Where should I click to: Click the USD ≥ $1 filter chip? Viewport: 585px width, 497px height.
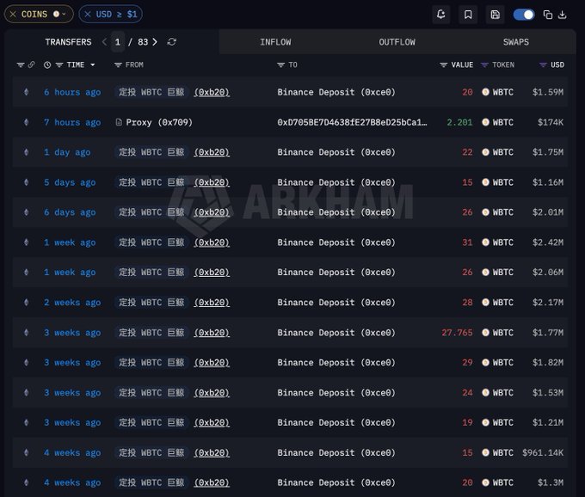pyautogui.click(x=110, y=14)
